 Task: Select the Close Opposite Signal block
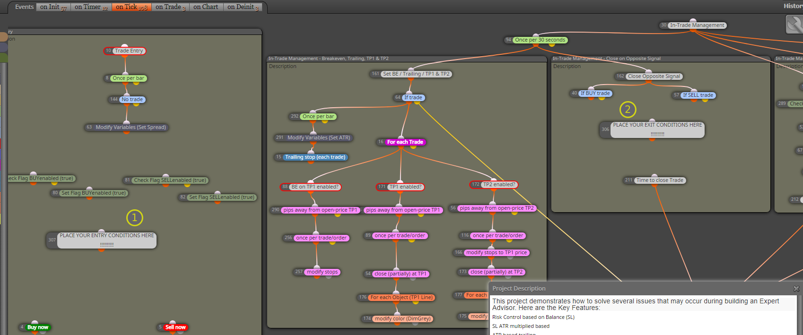[654, 76]
